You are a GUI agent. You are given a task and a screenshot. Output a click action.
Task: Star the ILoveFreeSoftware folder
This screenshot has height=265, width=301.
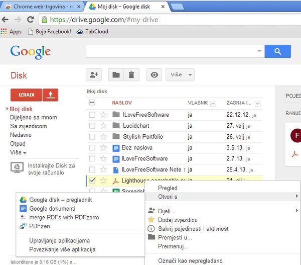pyautogui.click(x=103, y=115)
